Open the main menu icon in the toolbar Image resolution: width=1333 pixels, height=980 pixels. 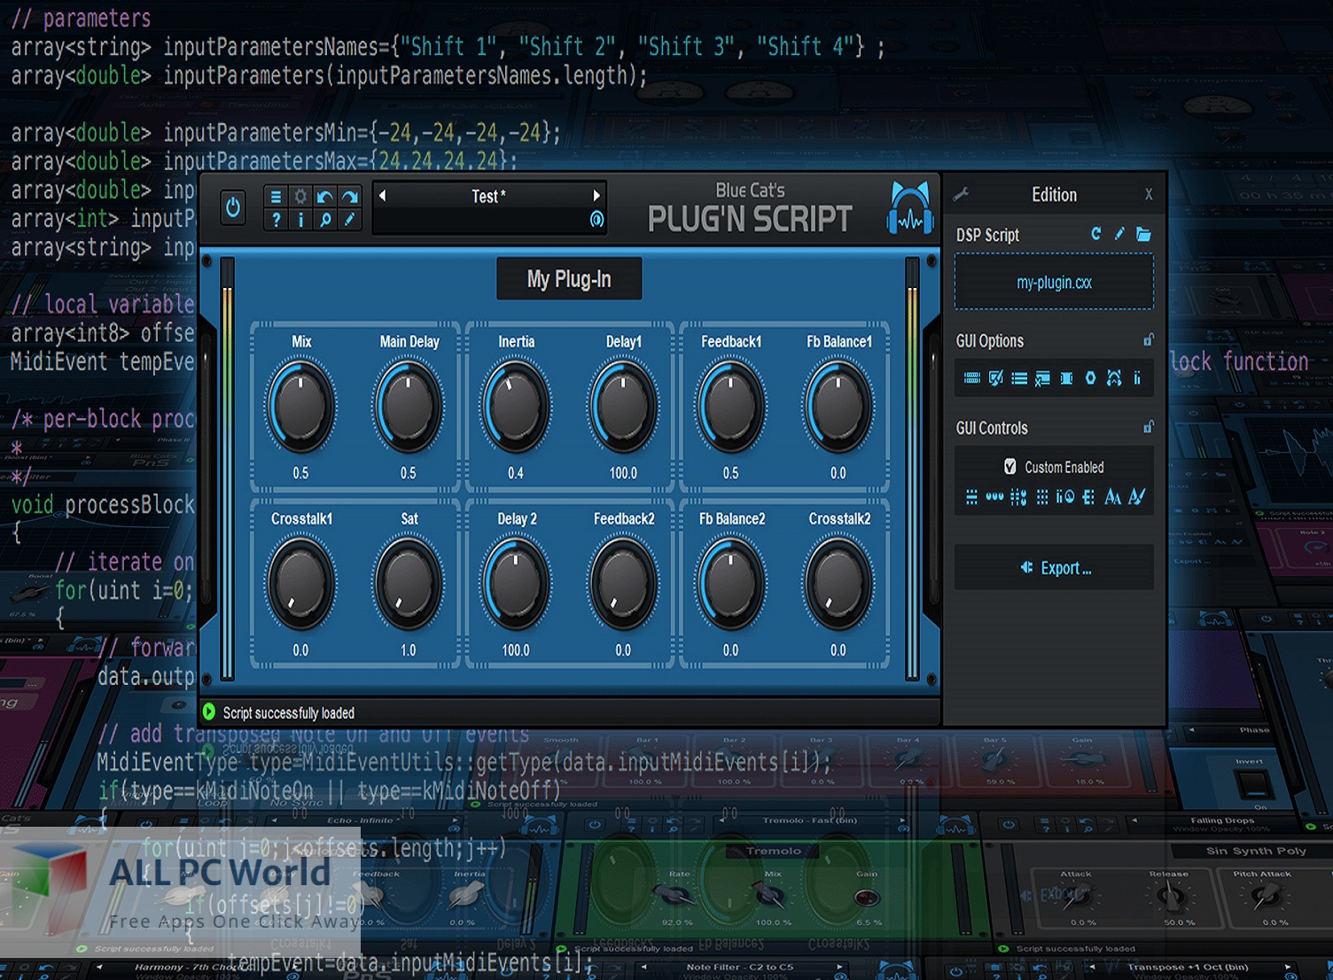coord(276,197)
